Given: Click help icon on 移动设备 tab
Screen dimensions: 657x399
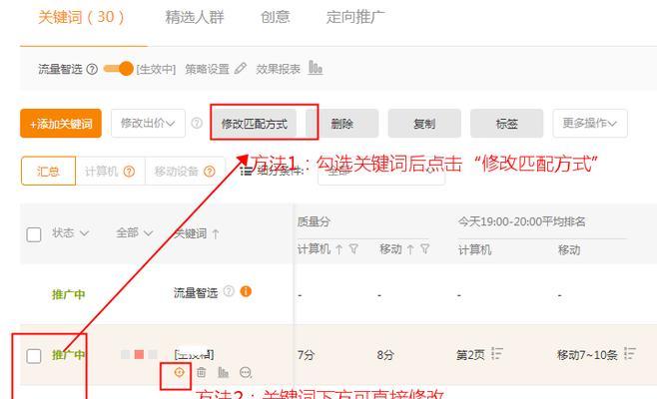Looking at the screenshot, I should point(209,172).
